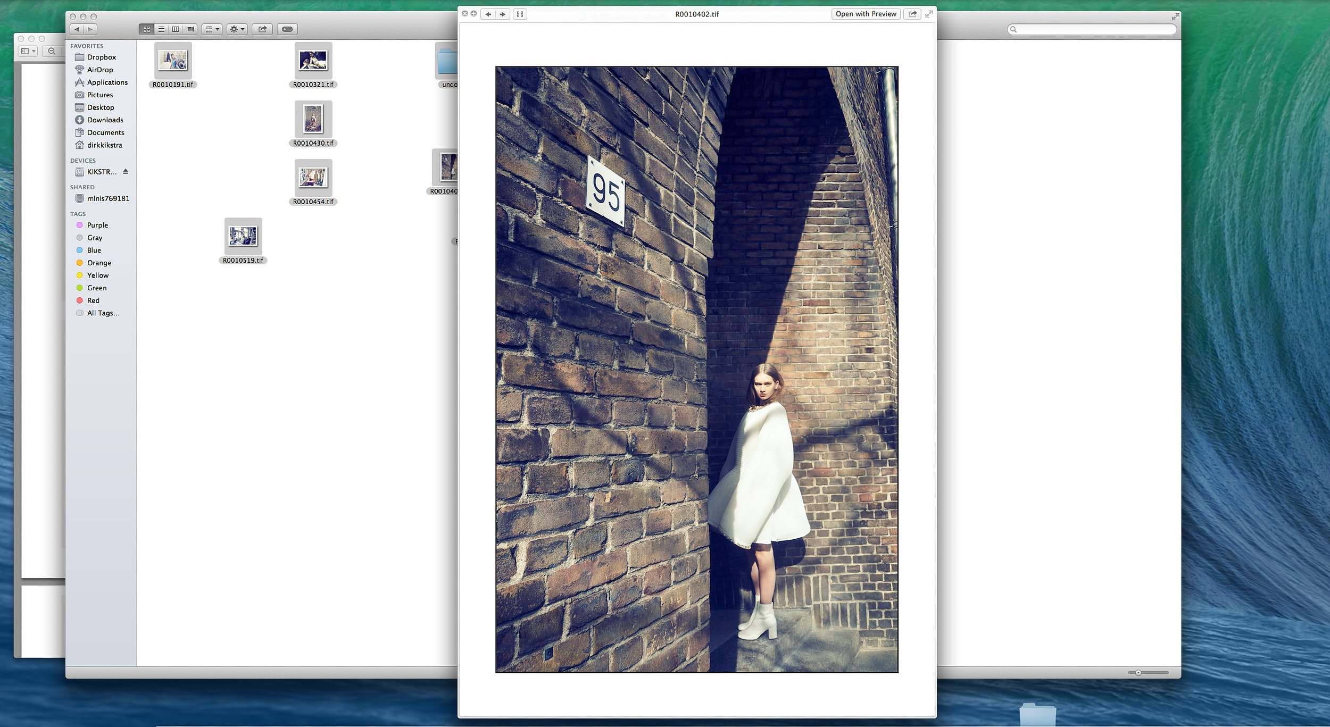1330x727 pixels.
Task: Click All Tags… in sidebar
Action: coord(103,313)
